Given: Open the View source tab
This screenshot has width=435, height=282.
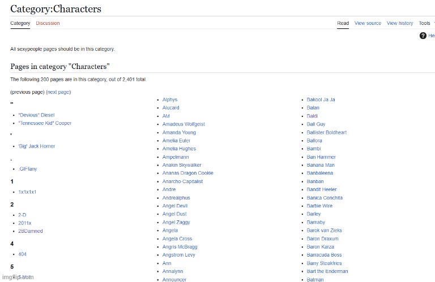Looking at the screenshot, I should pos(368,23).
